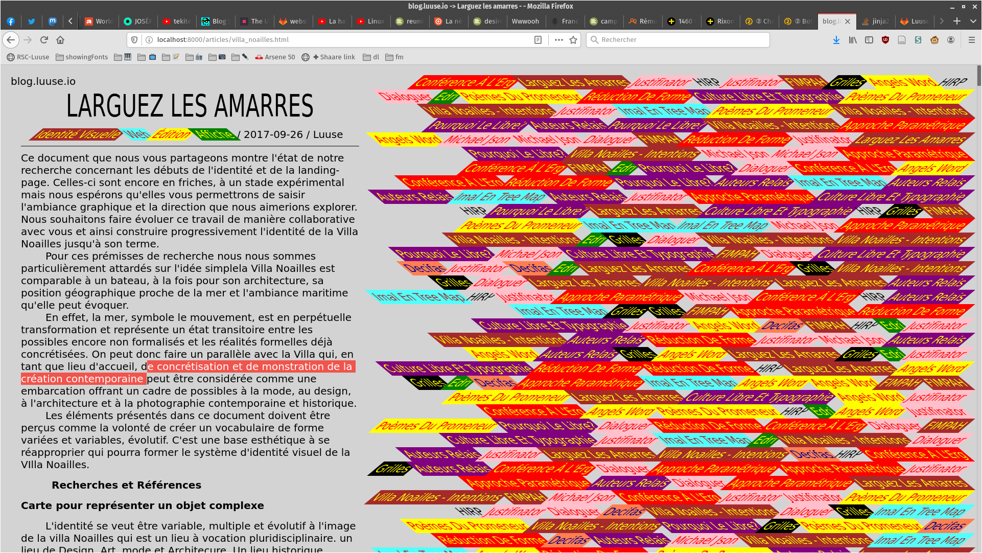Toggle reader view in the address bar

[x=538, y=40]
